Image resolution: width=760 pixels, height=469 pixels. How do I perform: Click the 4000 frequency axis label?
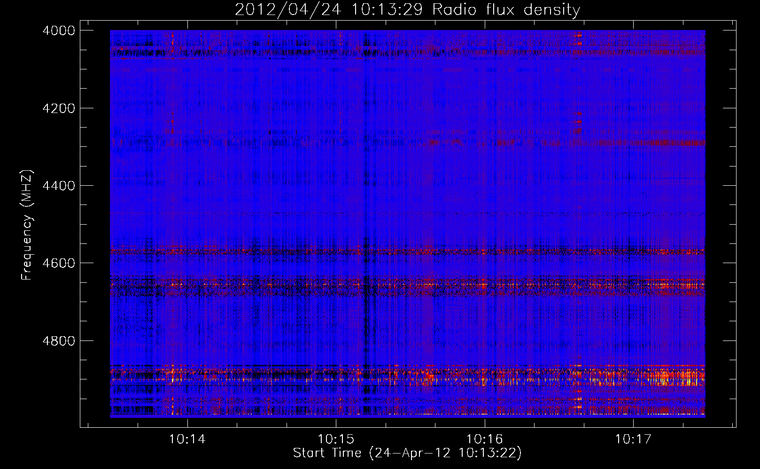point(59,30)
